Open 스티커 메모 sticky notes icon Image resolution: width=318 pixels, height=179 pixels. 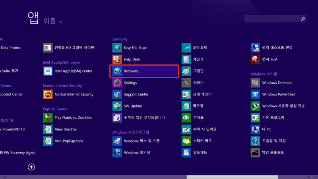(186, 141)
